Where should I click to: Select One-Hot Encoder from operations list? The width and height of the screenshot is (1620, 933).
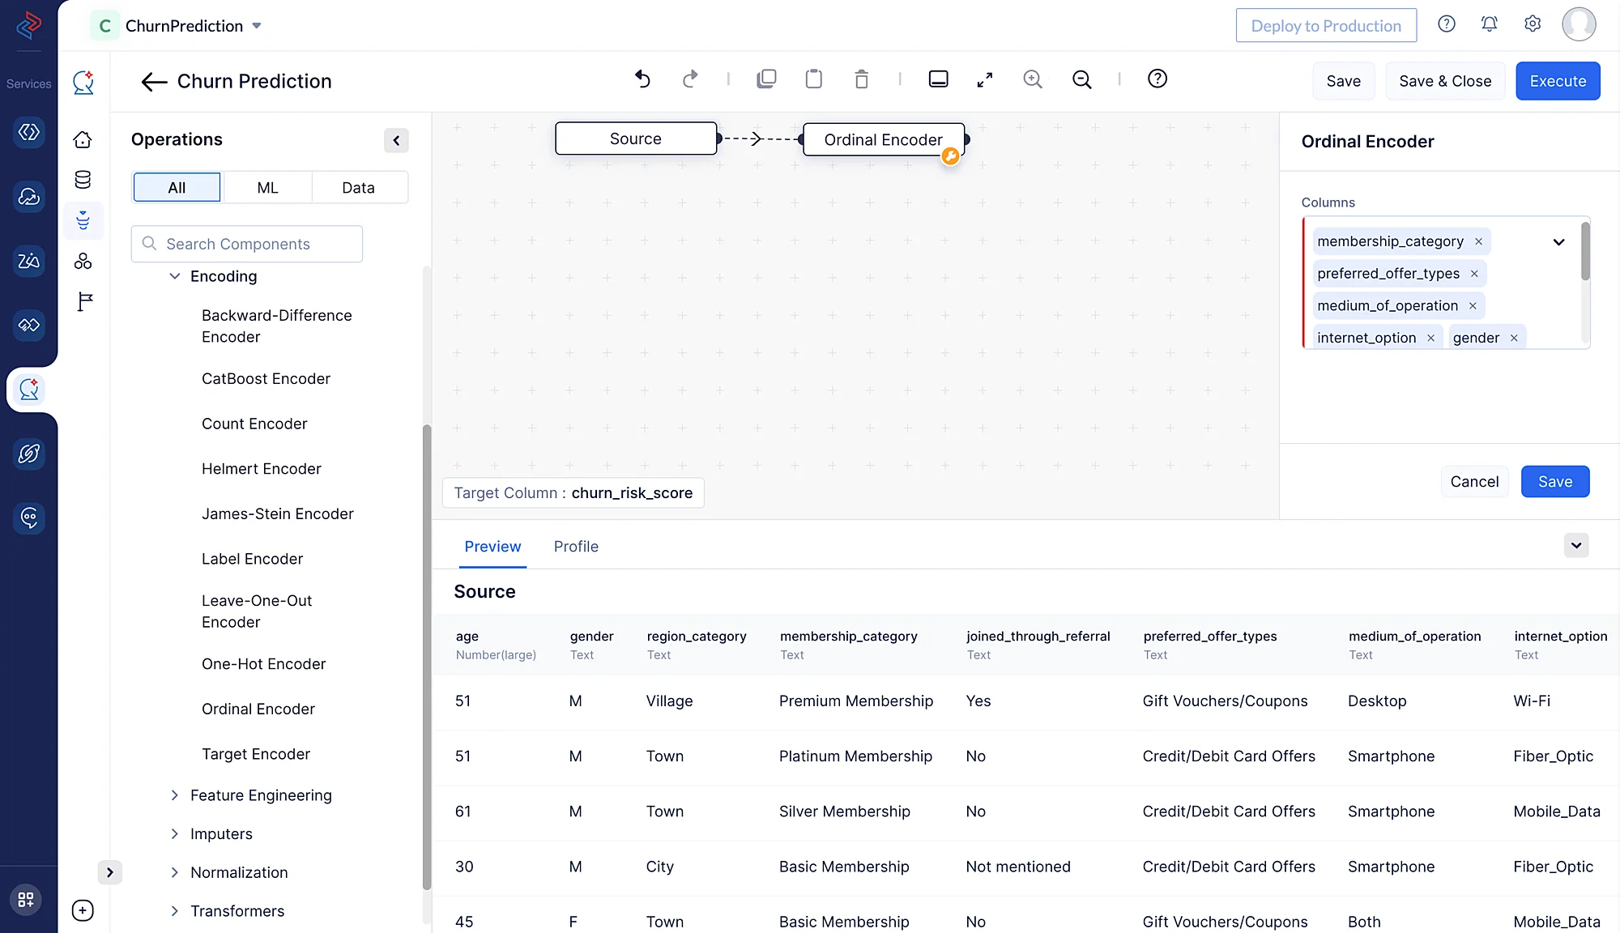pyautogui.click(x=263, y=664)
